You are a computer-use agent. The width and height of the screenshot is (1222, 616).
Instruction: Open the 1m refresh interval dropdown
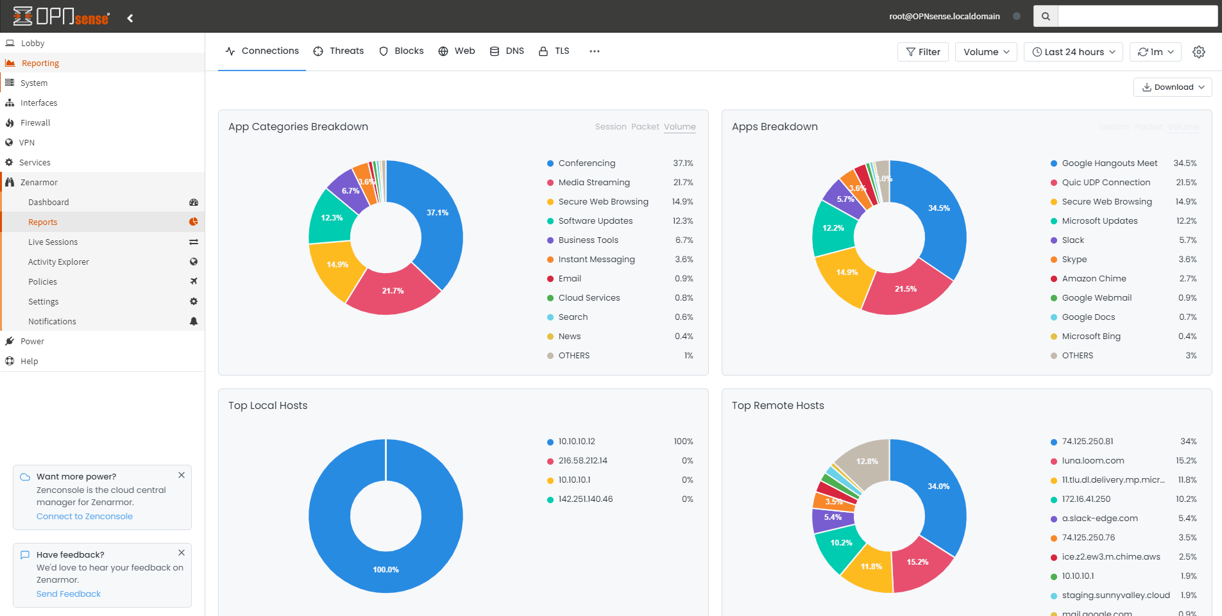(x=1155, y=52)
